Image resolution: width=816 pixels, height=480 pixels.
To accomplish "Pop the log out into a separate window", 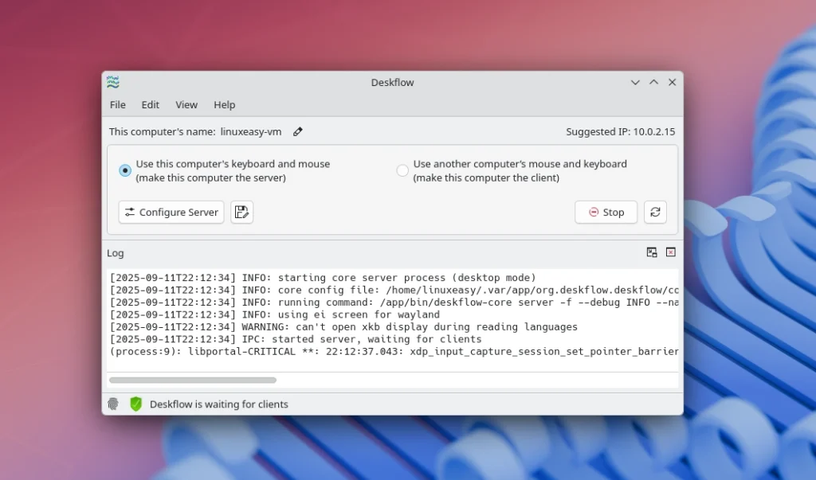I will pos(652,252).
